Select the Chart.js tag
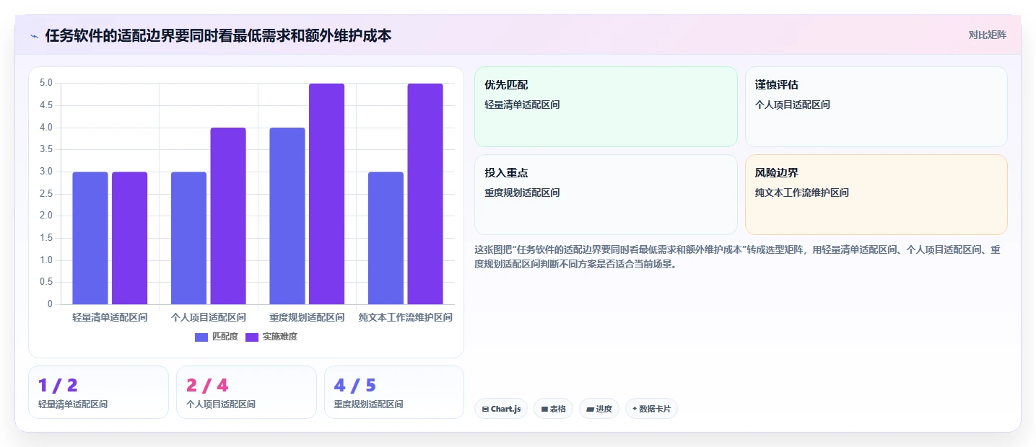1036x447 pixels. tap(501, 409)
